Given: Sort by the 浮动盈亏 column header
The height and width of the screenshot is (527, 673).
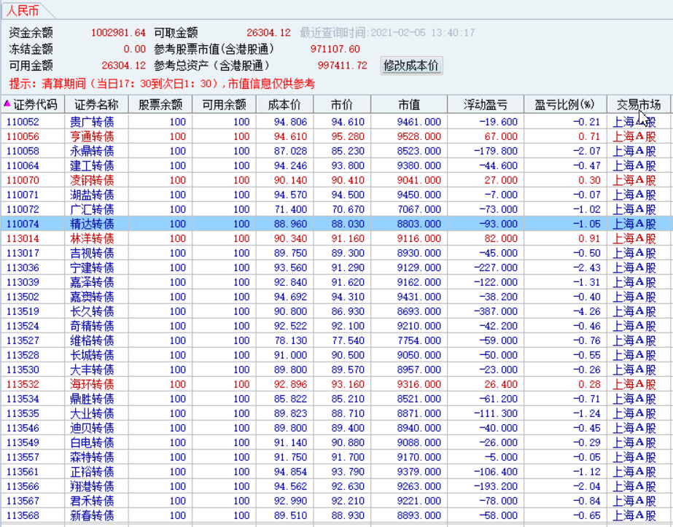Looking at the screenshot, I should (486, 104).
